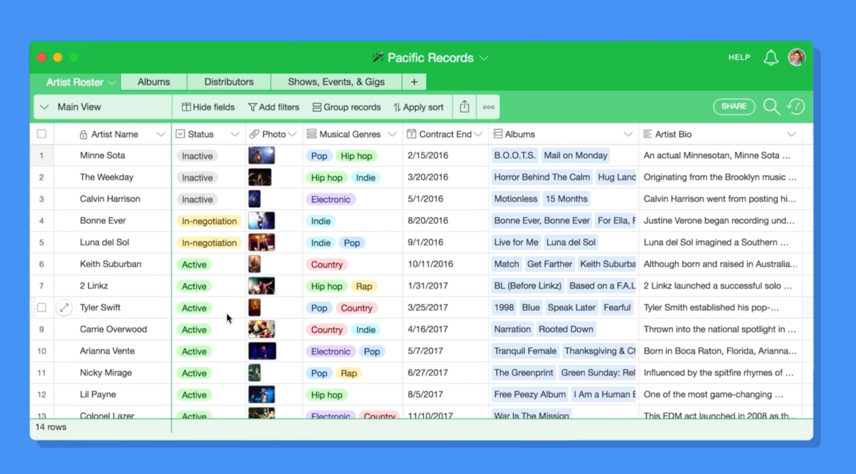Image resolution: width=856 pixels, height=474 pixels.
Task: Switch to the Albums tab
Action: pyautogui.click(x=153, y=81)
